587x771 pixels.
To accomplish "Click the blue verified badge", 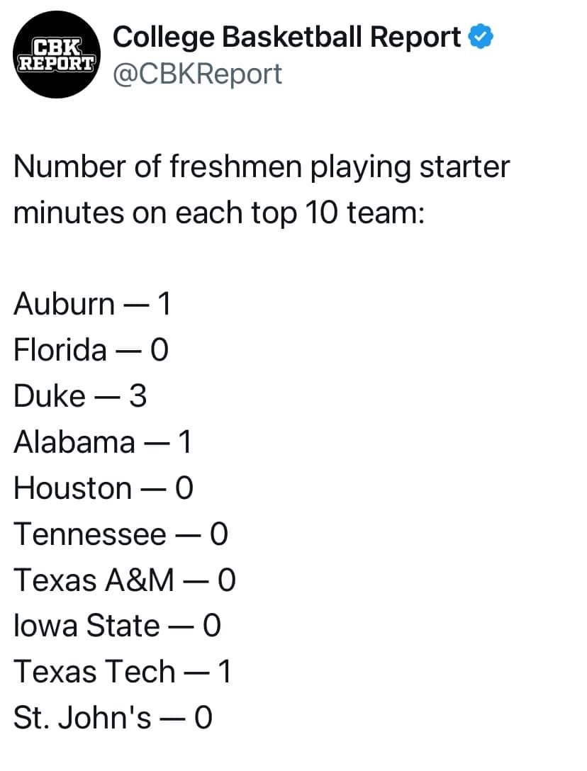I will [x=480, y=38].
